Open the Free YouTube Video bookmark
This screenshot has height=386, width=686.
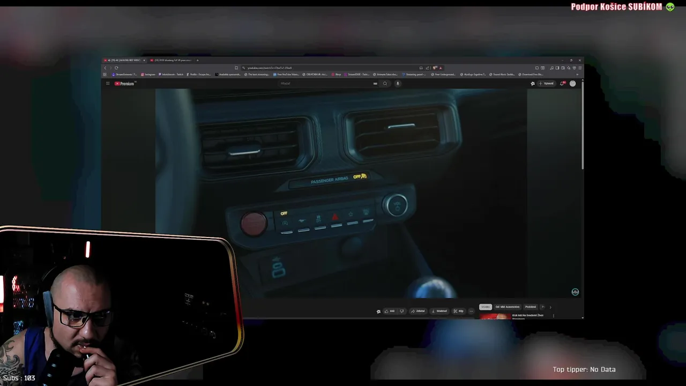[x=286, y=75]
